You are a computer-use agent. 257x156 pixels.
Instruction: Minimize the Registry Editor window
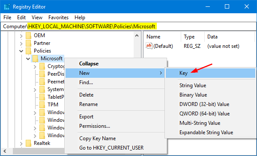tap(208, 7)
